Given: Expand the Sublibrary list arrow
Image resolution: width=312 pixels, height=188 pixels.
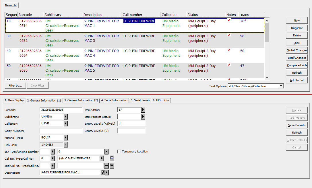Looking at the screenshot, I should (65, 117).
